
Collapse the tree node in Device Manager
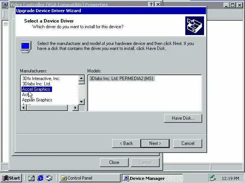(x=5, y=24)
